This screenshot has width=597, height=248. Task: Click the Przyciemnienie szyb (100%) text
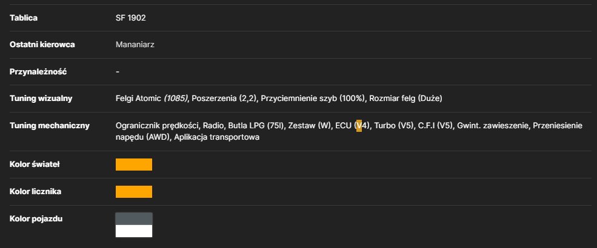coord(313,99)
